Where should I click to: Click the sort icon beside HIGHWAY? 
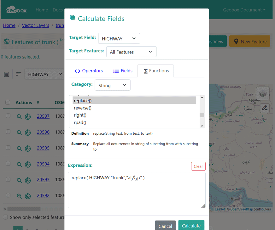(19, 74)
